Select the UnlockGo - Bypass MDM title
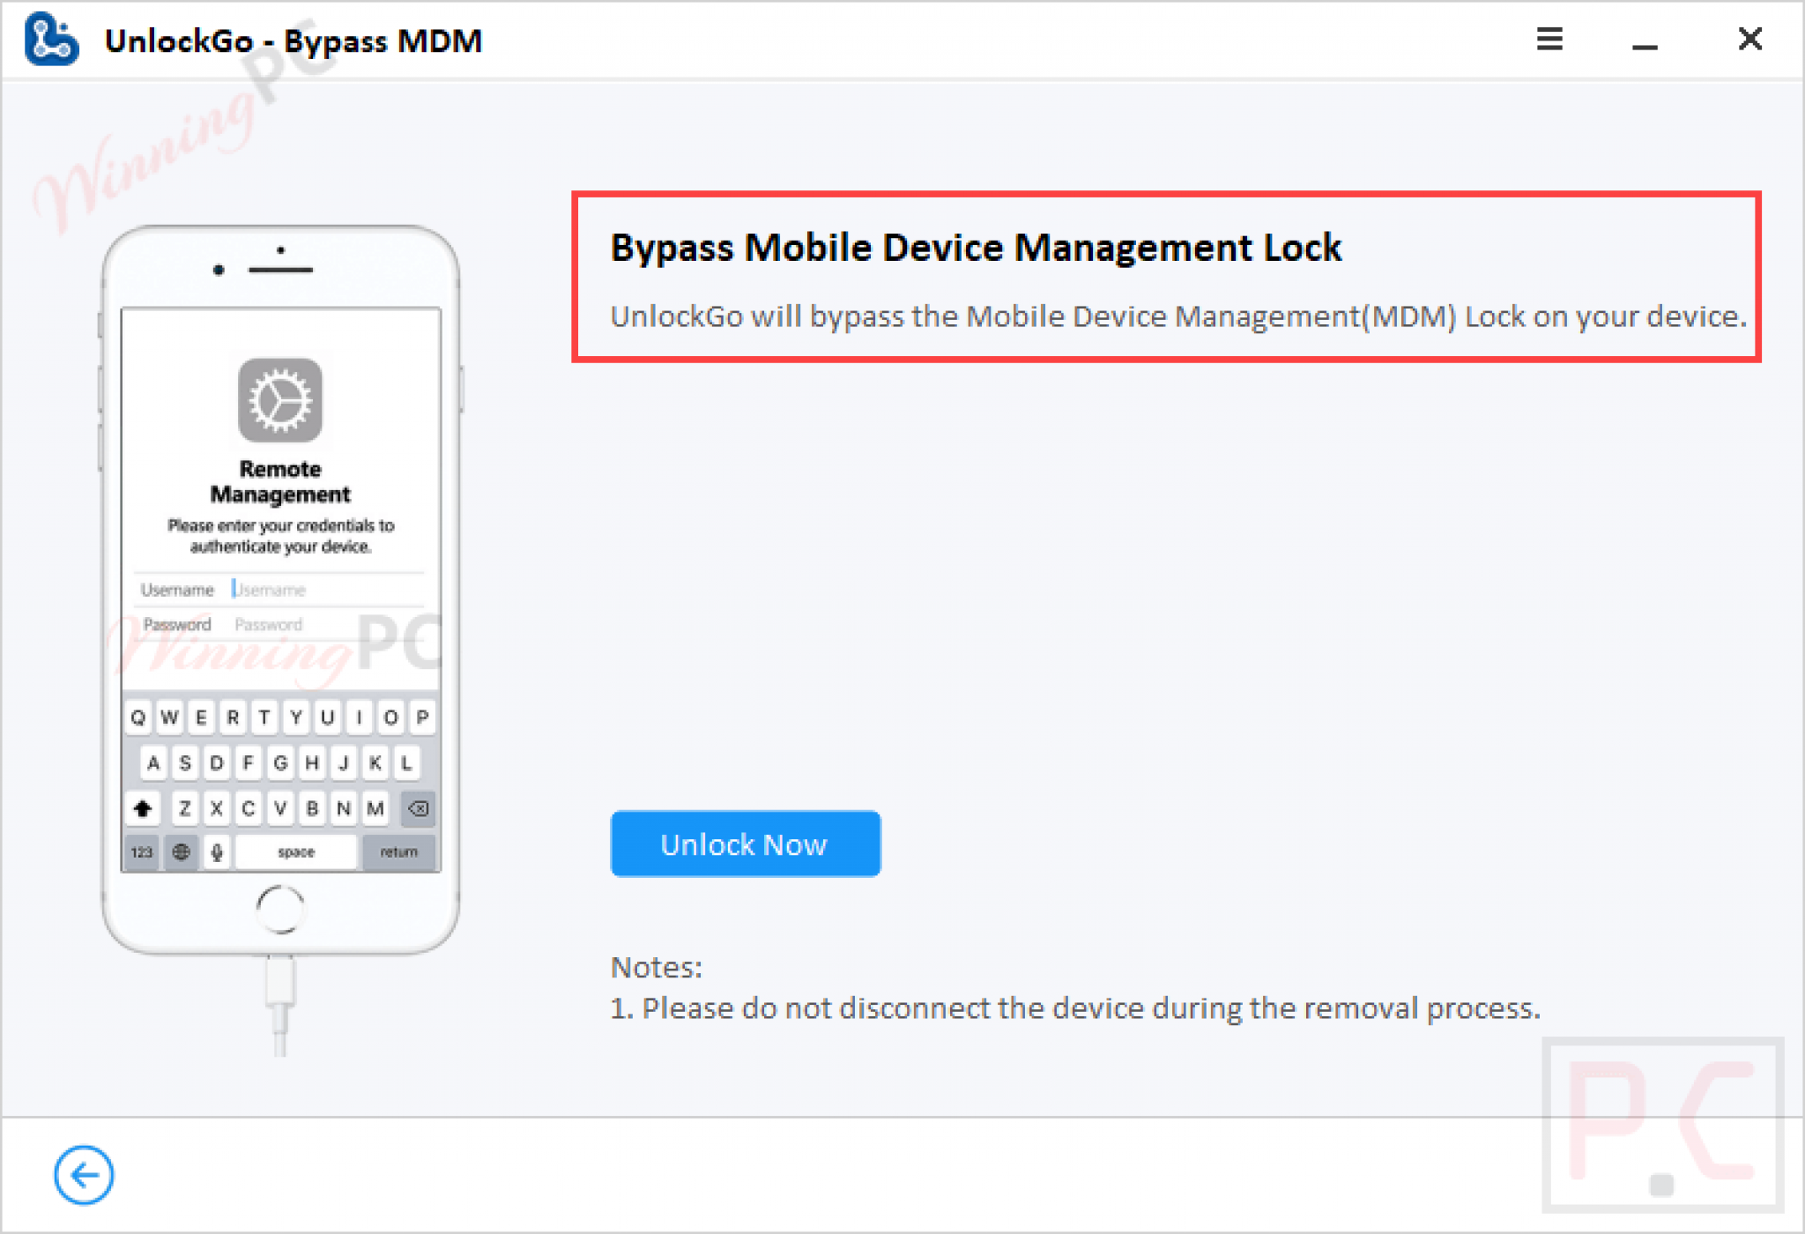This screenshot has height=1234, width=1805. 293,41
